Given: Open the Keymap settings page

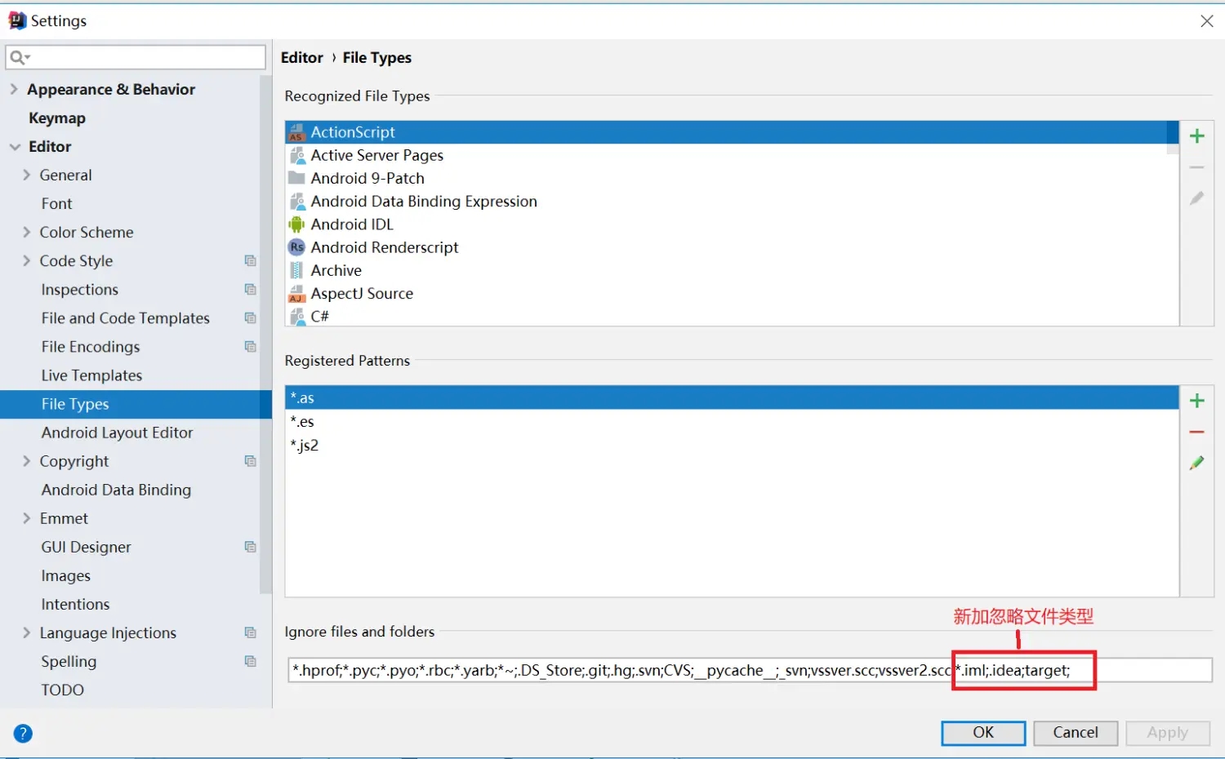Looking at the screenshot, I should [57, 118].
